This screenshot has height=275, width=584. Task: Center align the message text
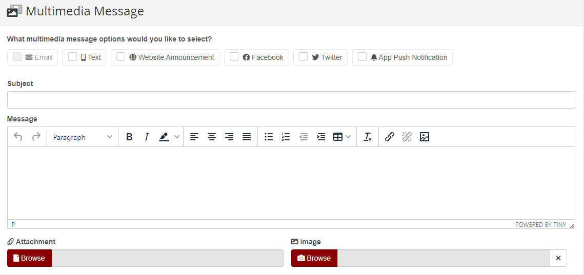coord(212,137)
